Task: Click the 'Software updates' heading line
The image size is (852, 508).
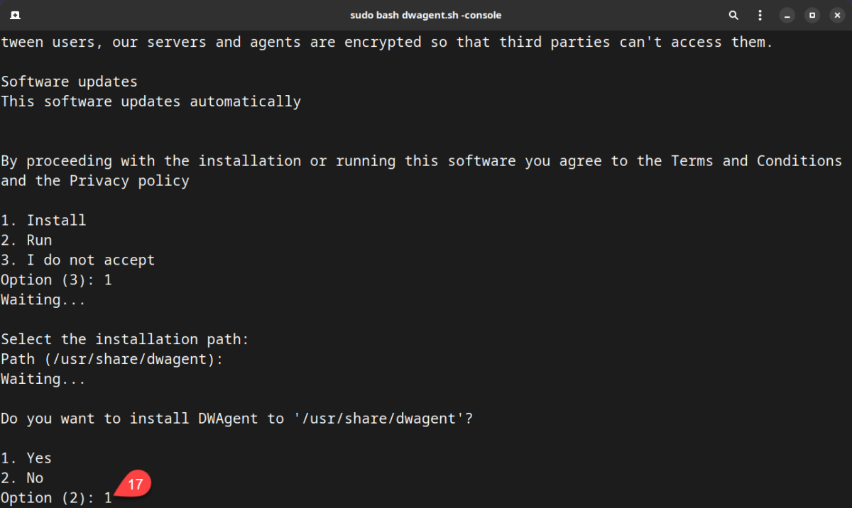Action: (69, 81)
